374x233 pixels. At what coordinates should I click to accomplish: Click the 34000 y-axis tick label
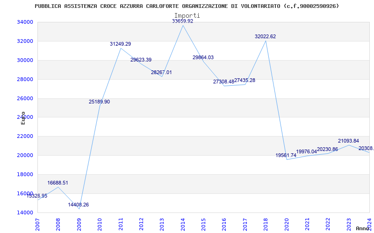coord(25,22)
